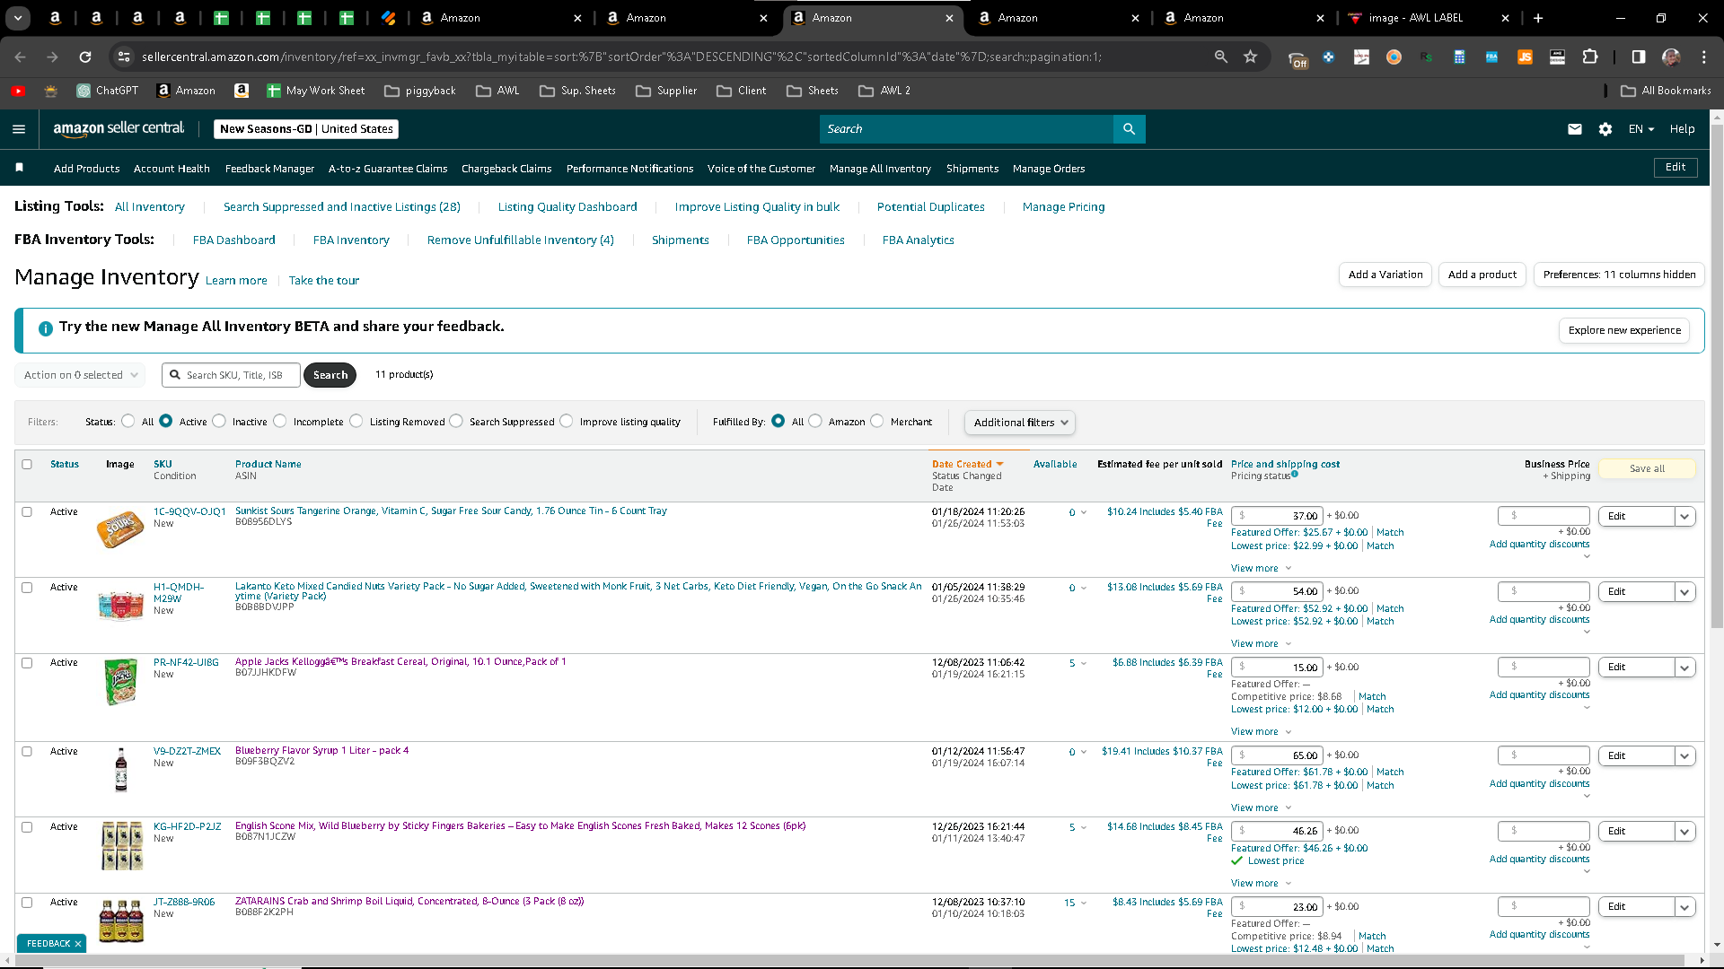This screenshot has height=969, width=1724.
Task: Click the Apple Jacks cereal product image
Action: 120,682
